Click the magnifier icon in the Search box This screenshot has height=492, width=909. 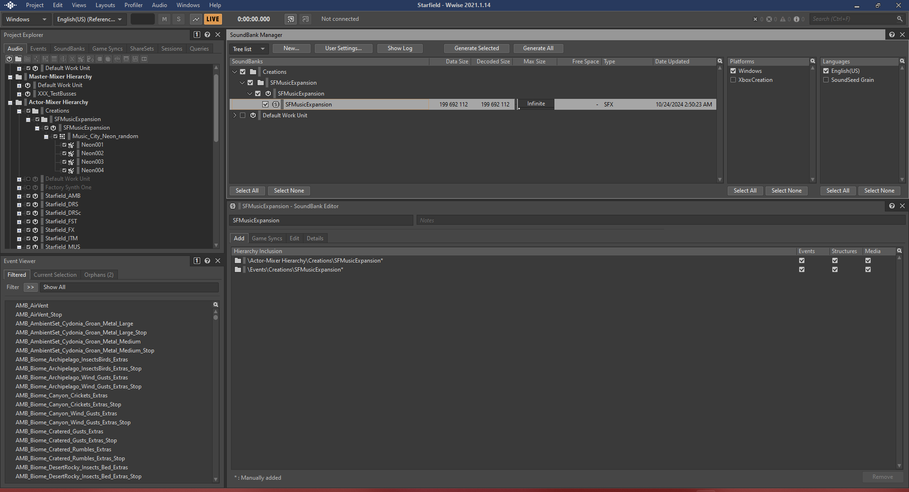point(900,19)
